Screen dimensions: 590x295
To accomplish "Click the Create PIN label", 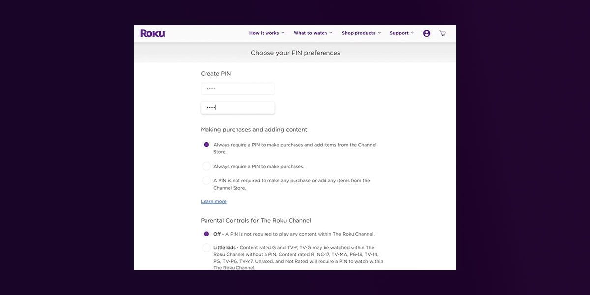I will [x=215, y=74].
